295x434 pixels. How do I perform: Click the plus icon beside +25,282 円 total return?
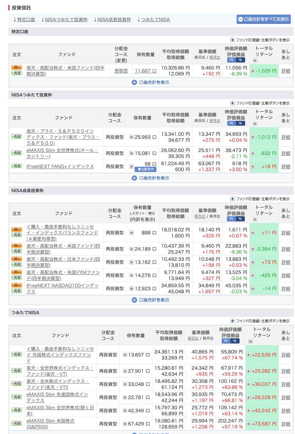tap(248, 371)
